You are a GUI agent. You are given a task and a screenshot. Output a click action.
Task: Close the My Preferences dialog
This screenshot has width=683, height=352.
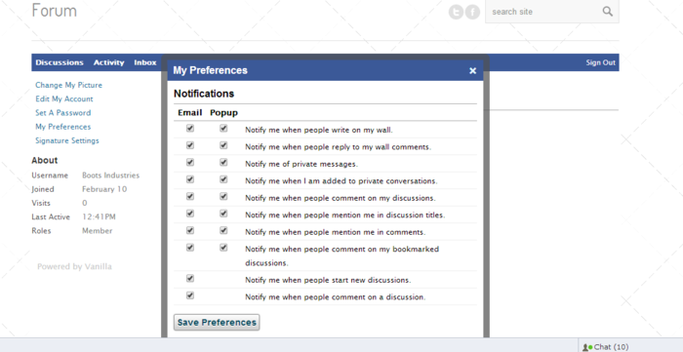472,71
